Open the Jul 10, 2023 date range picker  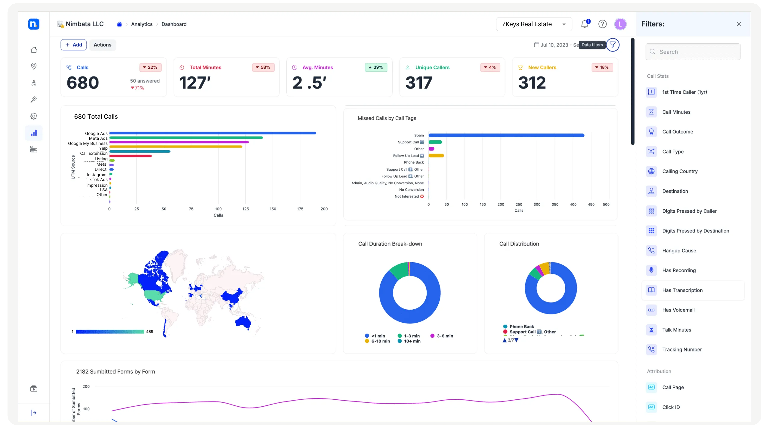pos(556,45)
